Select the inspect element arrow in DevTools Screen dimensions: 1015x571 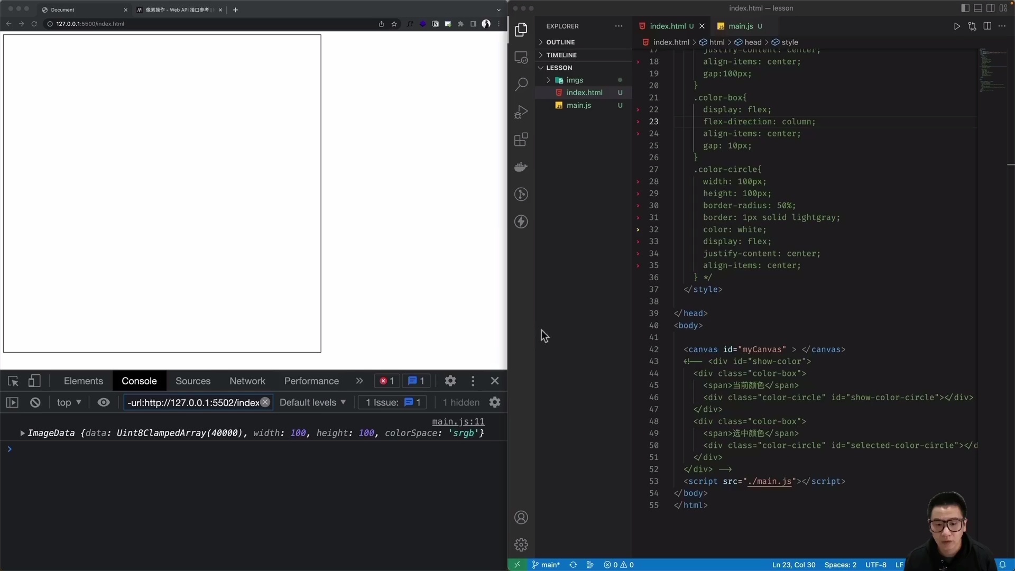[x=13, y=381]
